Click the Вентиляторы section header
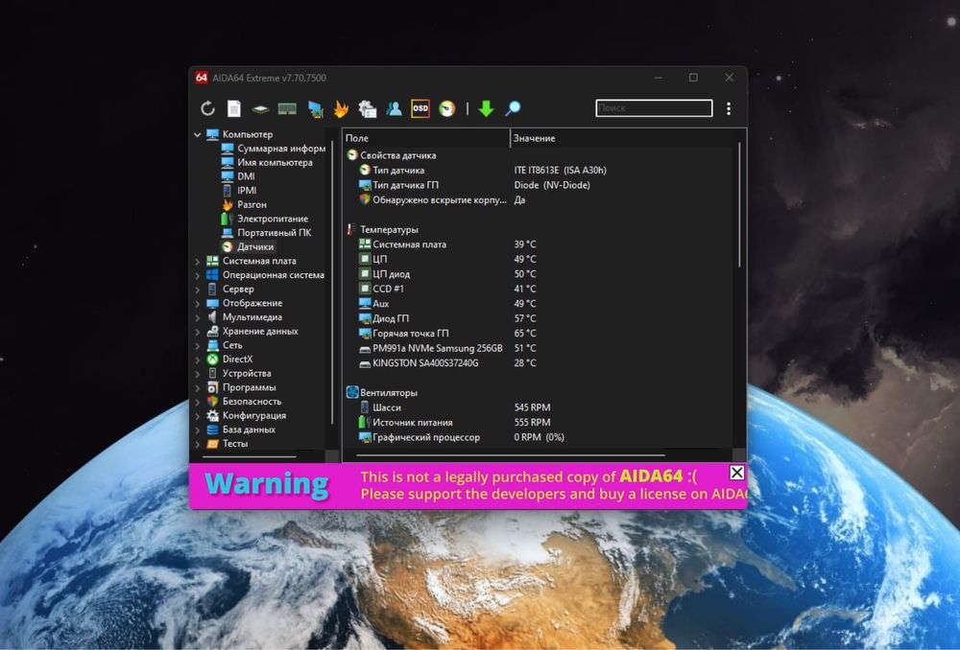Viewport: 960px width, 650px height. click(383, 392)
